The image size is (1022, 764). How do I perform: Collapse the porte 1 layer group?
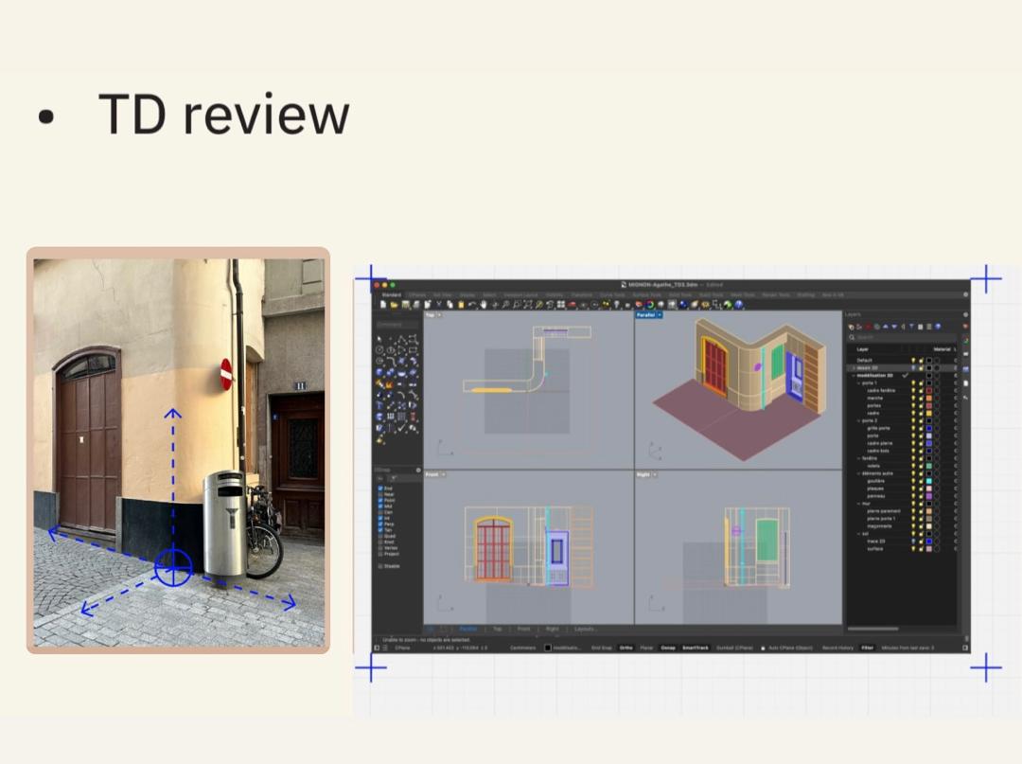click(859, 383)
